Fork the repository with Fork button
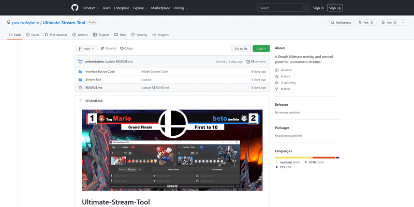This screenshot has width=414, height=207. pos(366,23)
